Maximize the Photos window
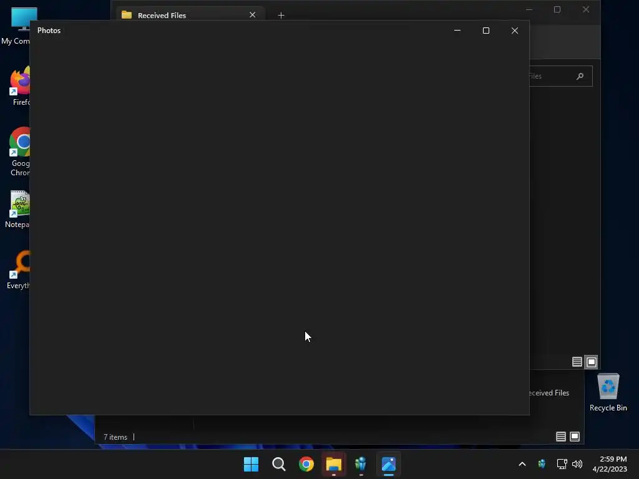Image resolution: width=639 pixels, height=479 pixels. tap(485, 31)
